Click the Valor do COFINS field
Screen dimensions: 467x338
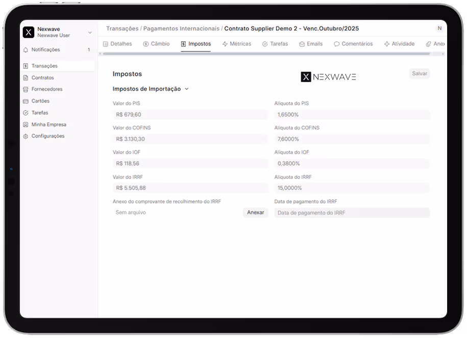click(190, 139)
